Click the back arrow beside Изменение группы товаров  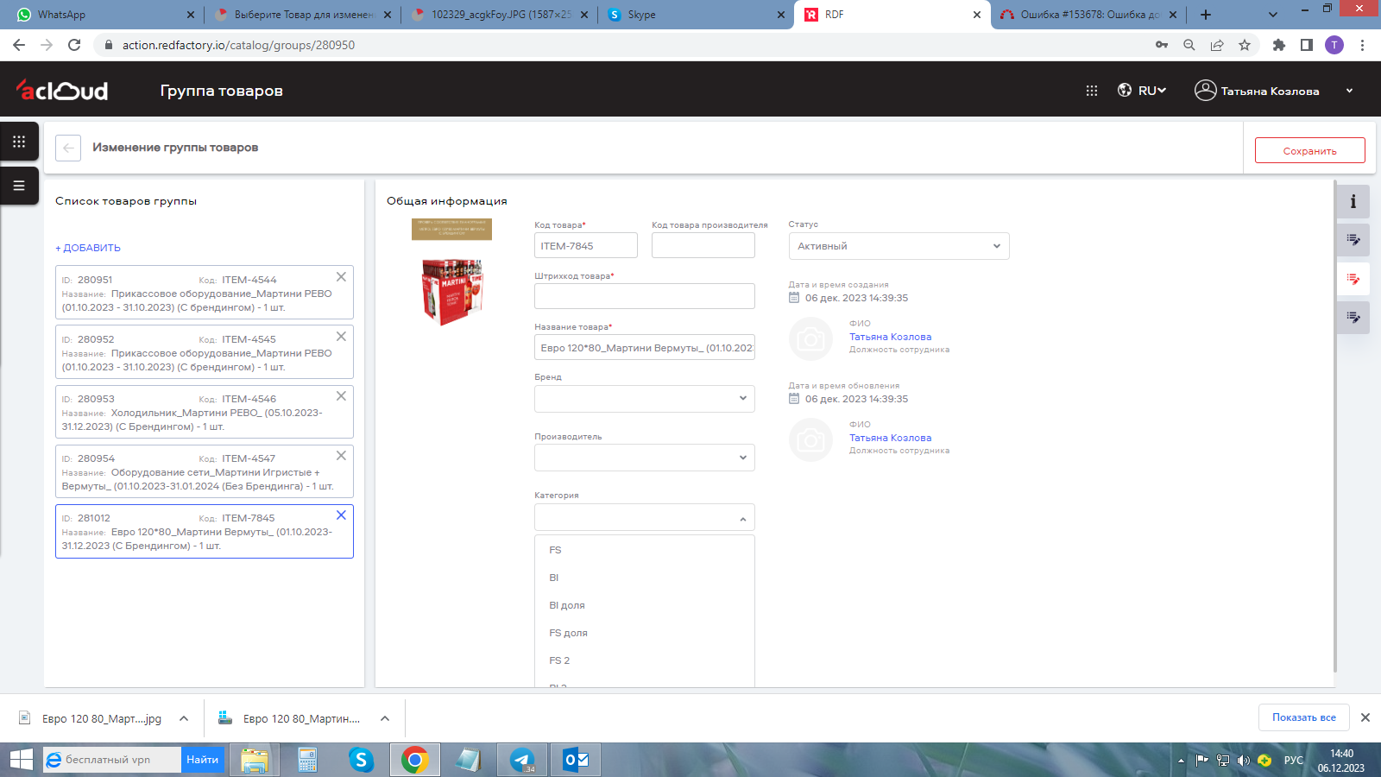(x=68, y=148)
